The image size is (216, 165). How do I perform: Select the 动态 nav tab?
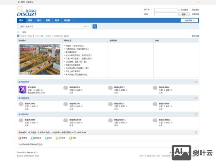click(x=39, y=20)
